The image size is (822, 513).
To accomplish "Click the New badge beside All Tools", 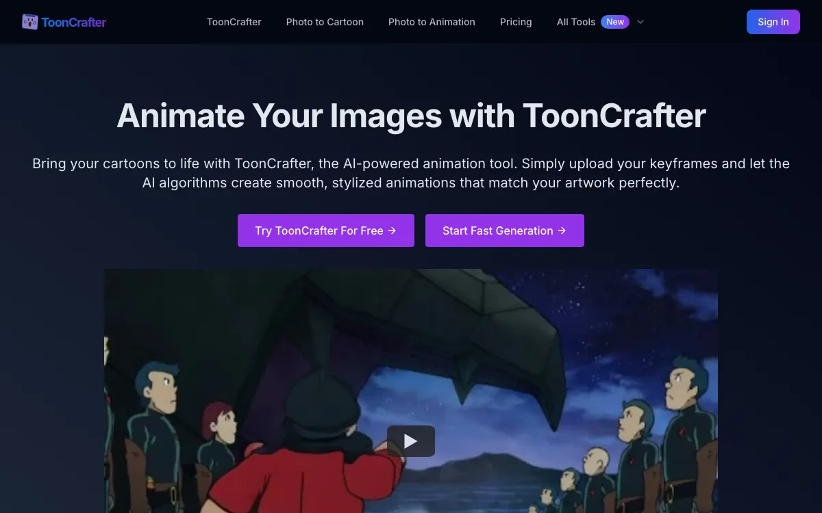I will pos(615,22).
